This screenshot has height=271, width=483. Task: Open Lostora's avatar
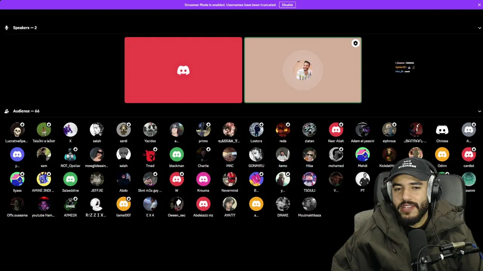click(x=256, y=130)
